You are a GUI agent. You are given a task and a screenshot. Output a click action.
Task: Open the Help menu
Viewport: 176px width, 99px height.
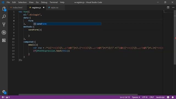[x=62, y=2]
